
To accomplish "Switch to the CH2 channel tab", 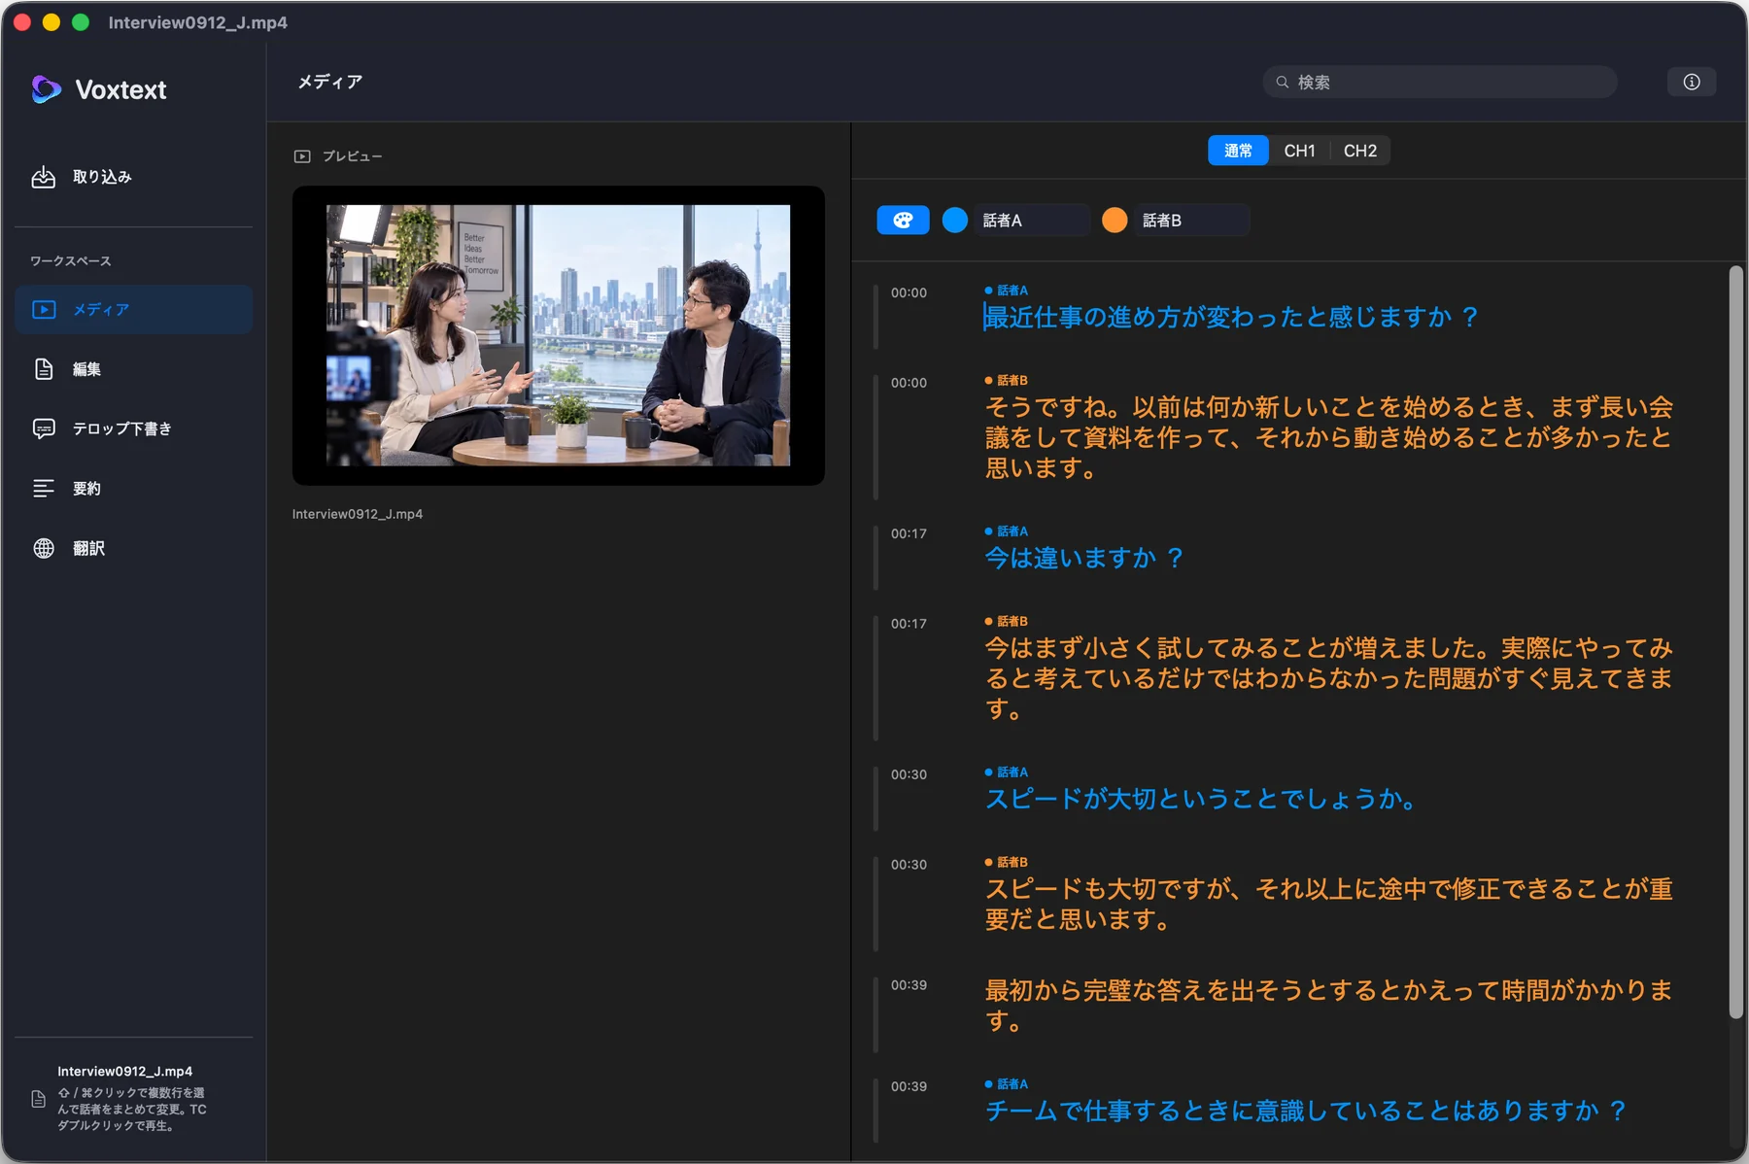I will pos(1360,151).
